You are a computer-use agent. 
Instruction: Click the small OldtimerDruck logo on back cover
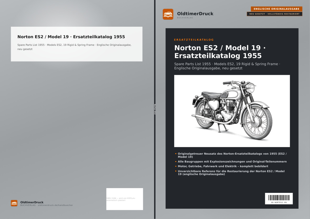click(x=14, y=203)
